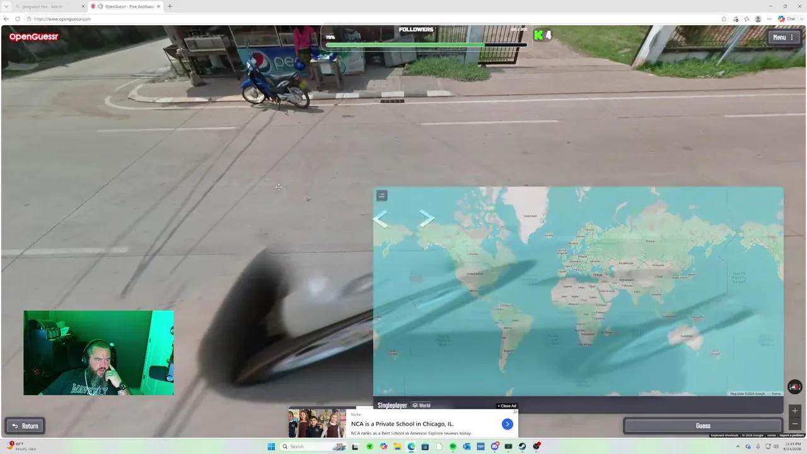Click the followers progress bar
807x454 pixels.
426,45
